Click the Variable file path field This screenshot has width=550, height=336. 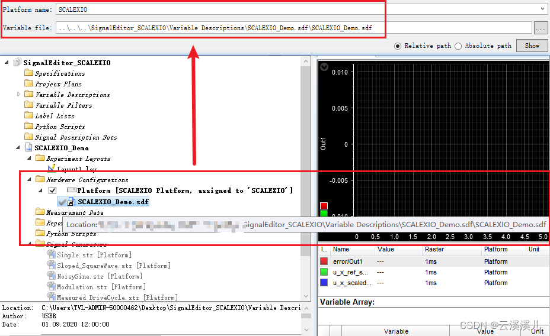point(294,28)
